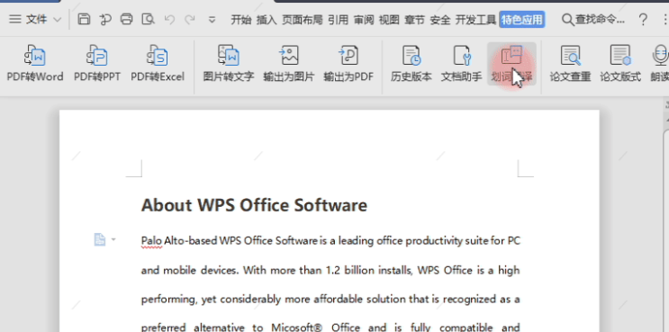Switch to the 视图 tab

[389, 20]
